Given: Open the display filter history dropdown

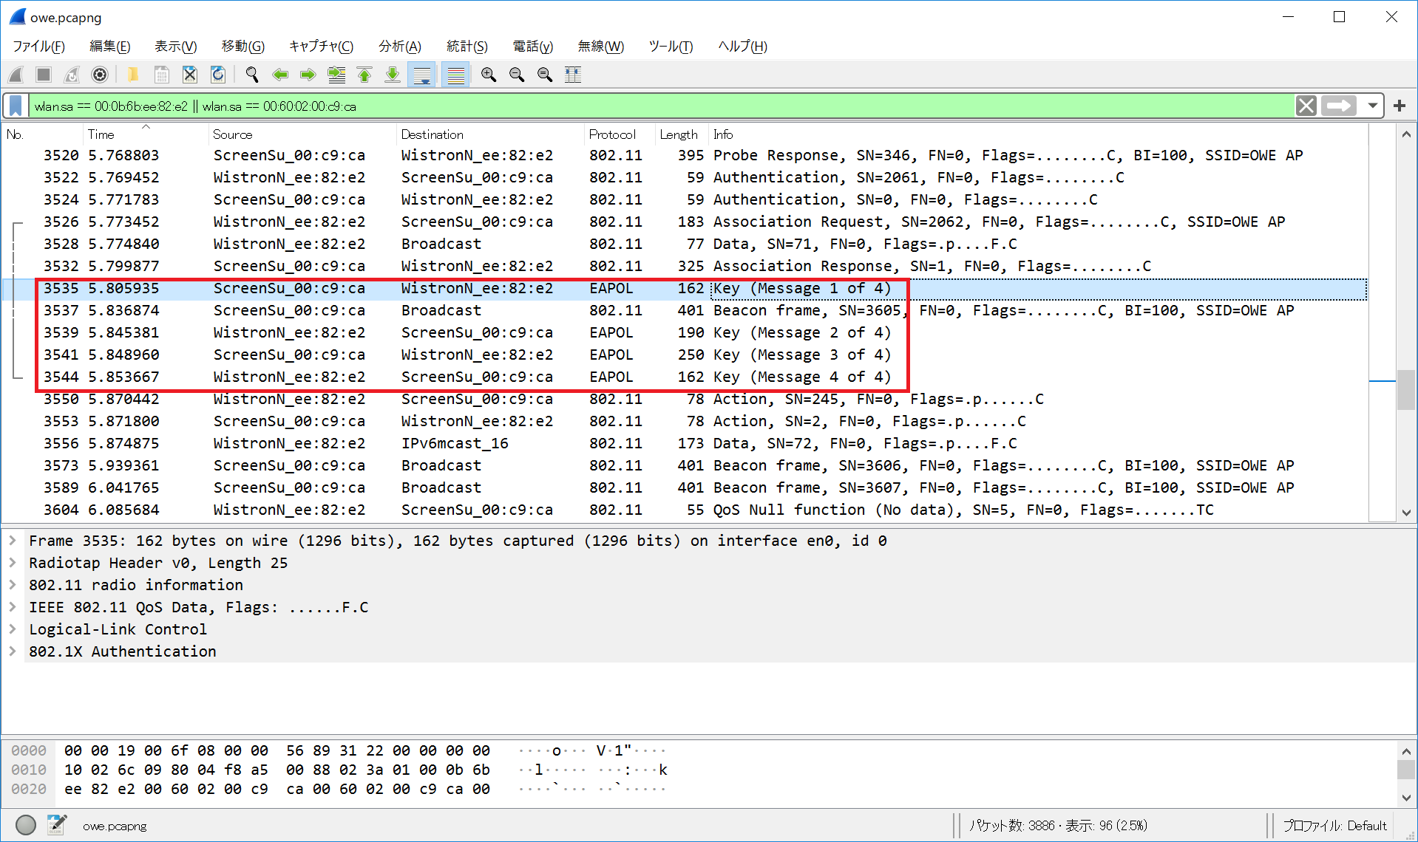Looking at the screenshot, I should (x=1373, y=106).
